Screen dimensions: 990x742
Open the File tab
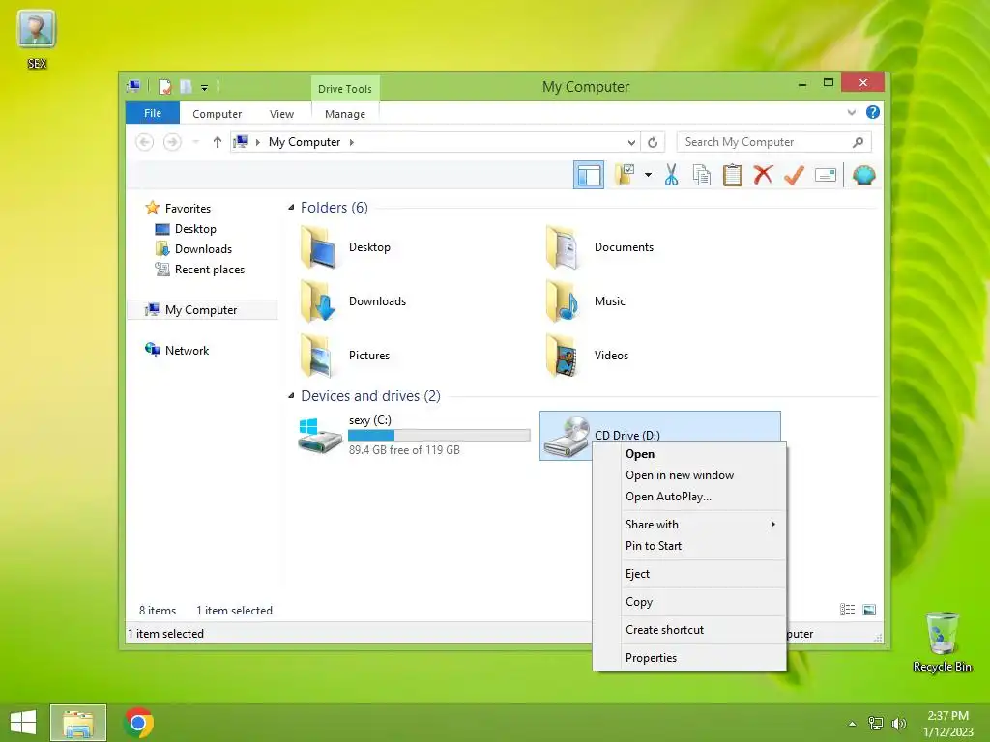153,113
